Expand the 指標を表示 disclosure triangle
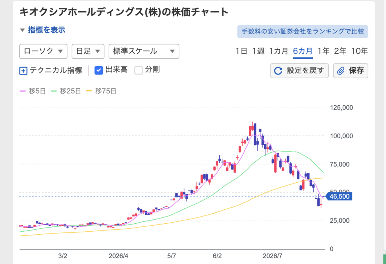386x264 pixels. 22,30
